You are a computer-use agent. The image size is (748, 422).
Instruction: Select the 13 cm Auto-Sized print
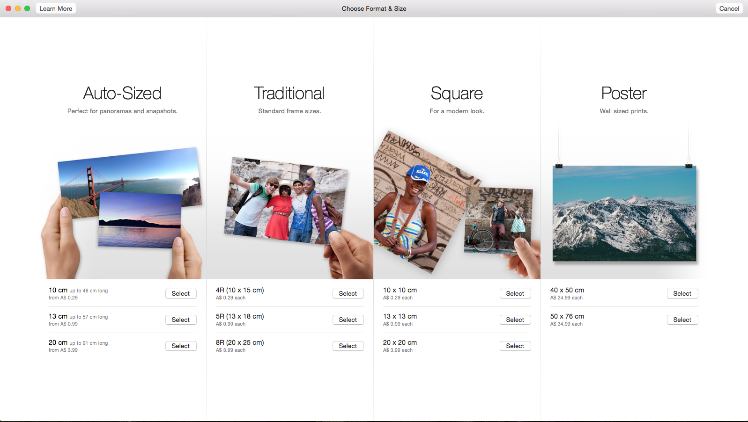click(x=180, y=320)
